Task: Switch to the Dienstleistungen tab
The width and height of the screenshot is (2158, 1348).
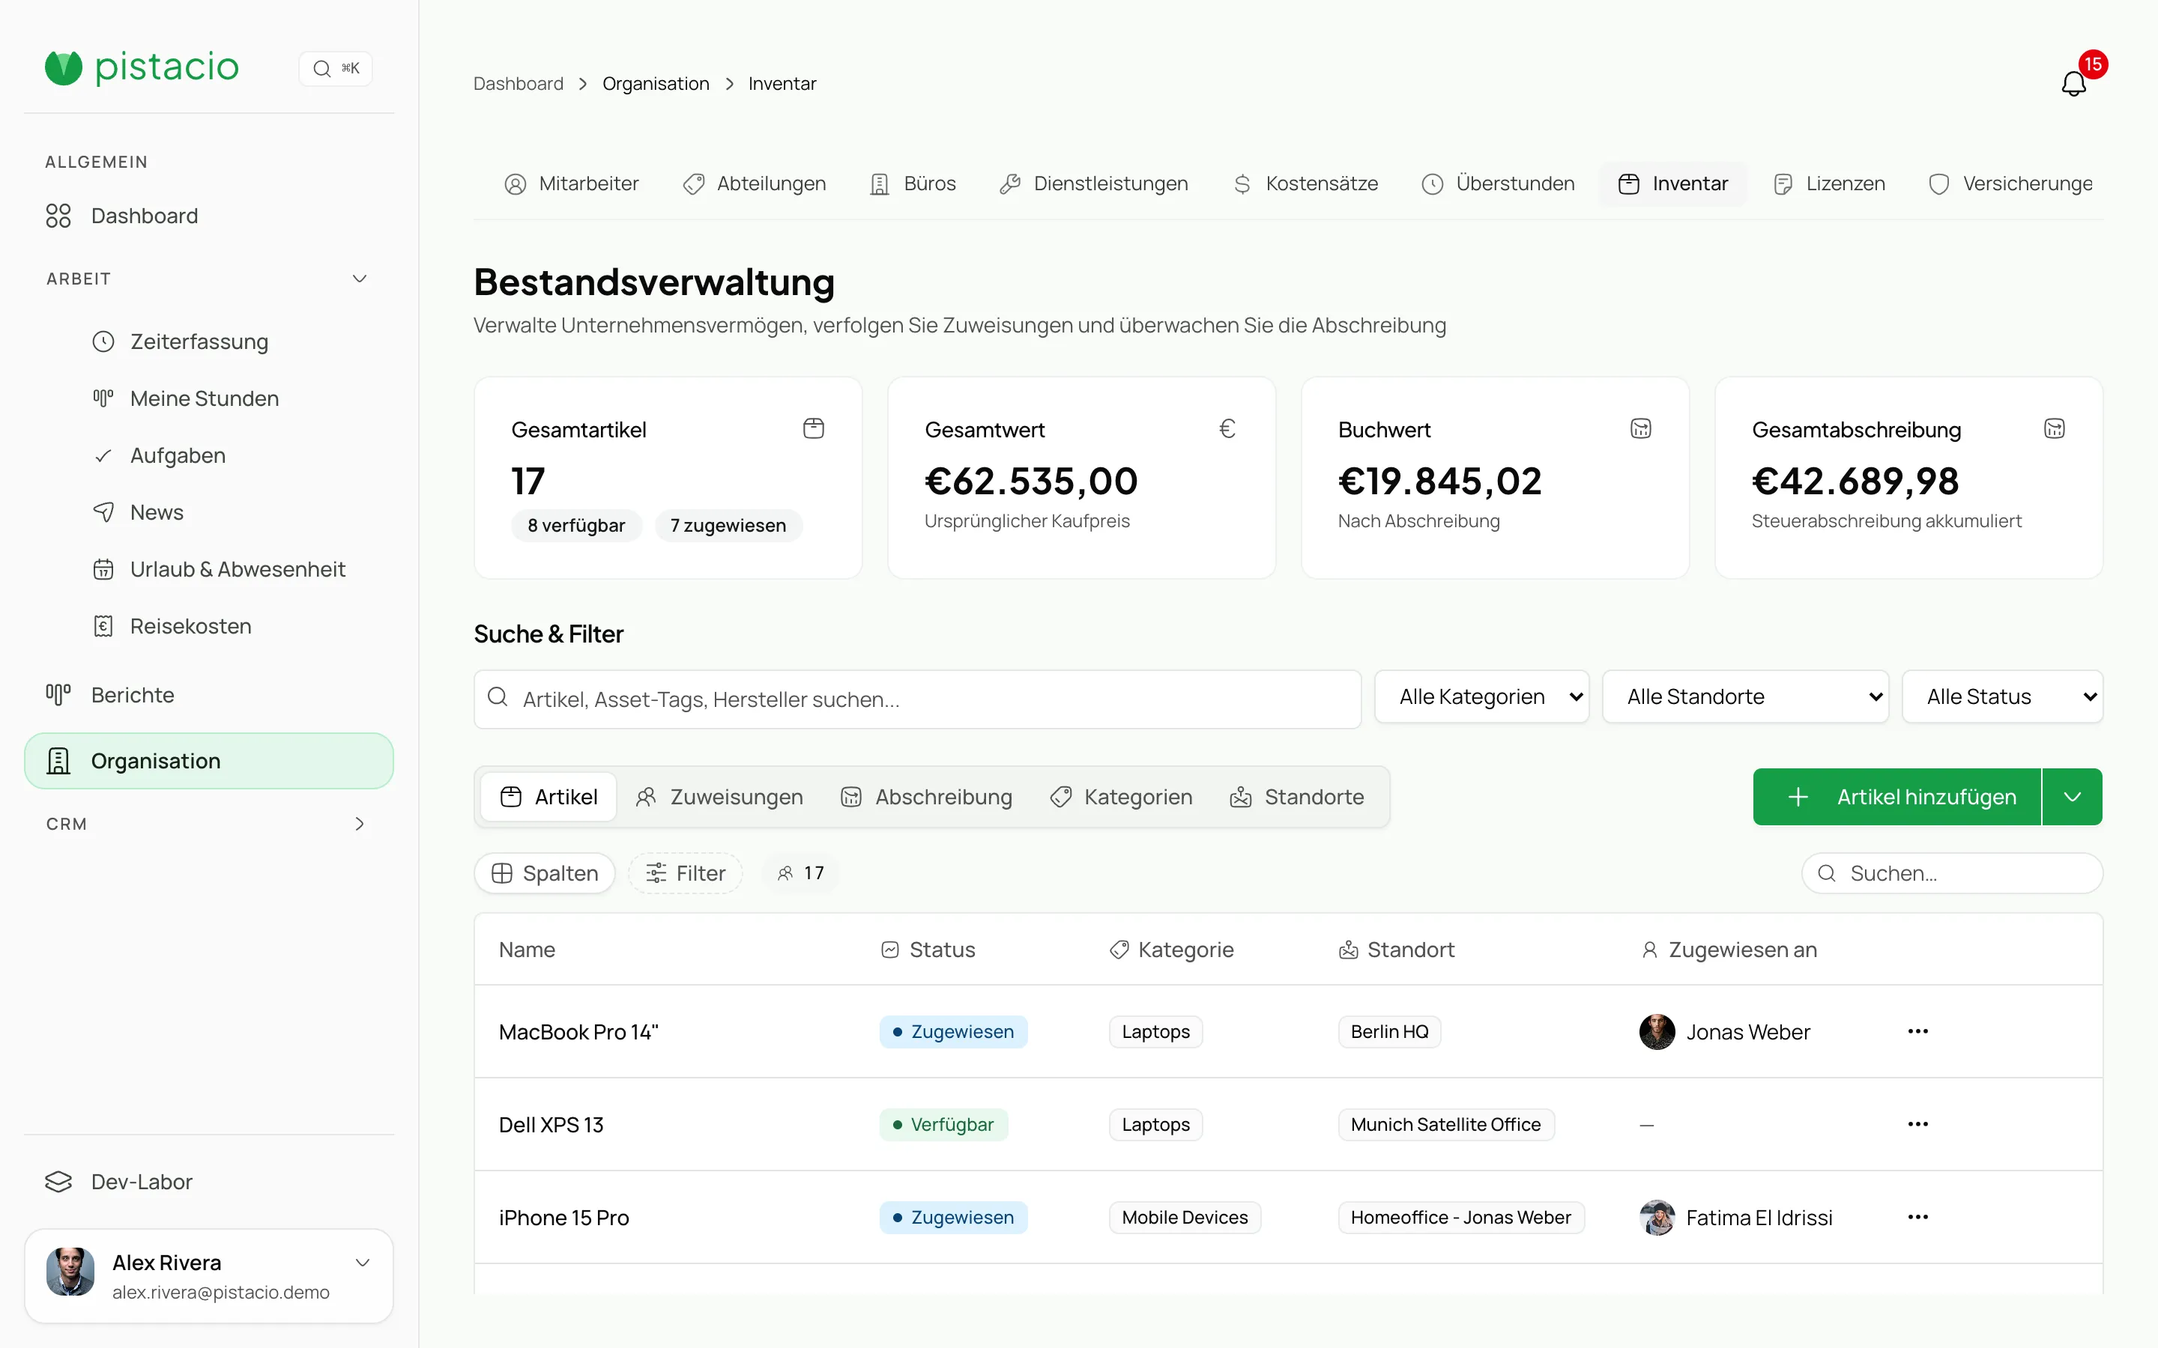Action: coord(1094,183)
